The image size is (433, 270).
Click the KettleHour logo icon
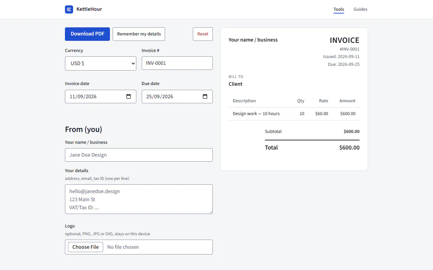point(69,9)
